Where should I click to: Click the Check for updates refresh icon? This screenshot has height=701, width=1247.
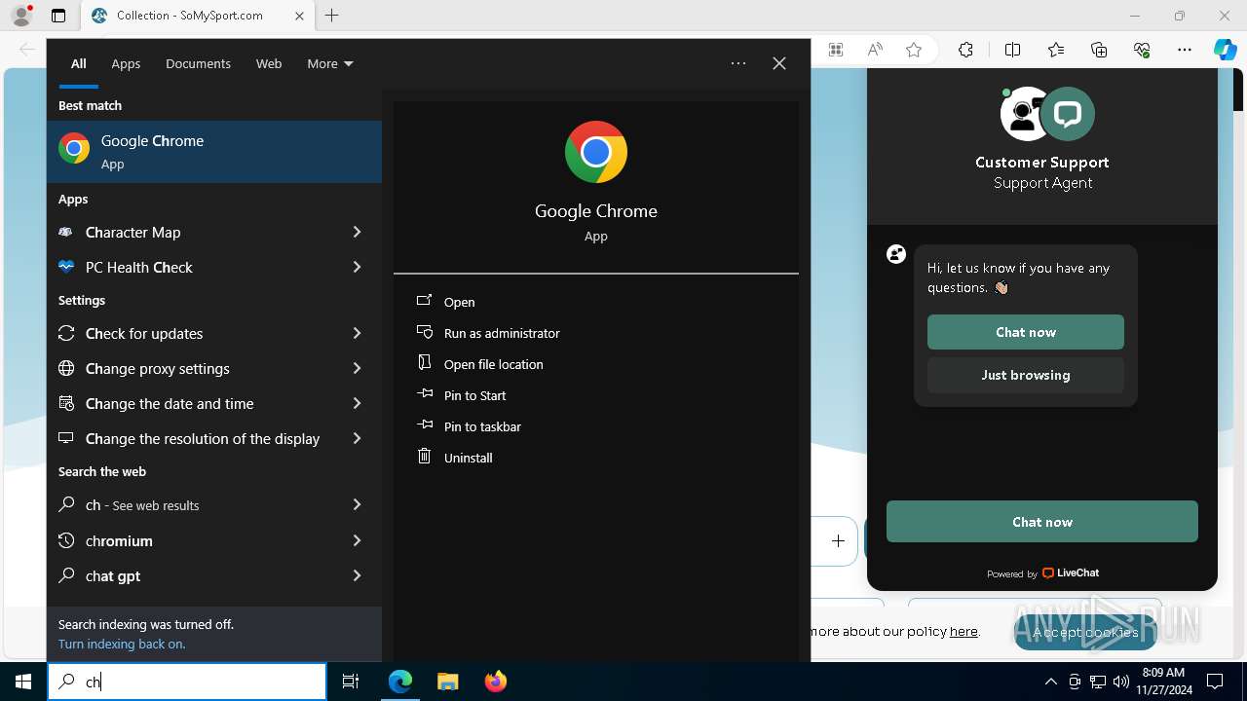66,333
